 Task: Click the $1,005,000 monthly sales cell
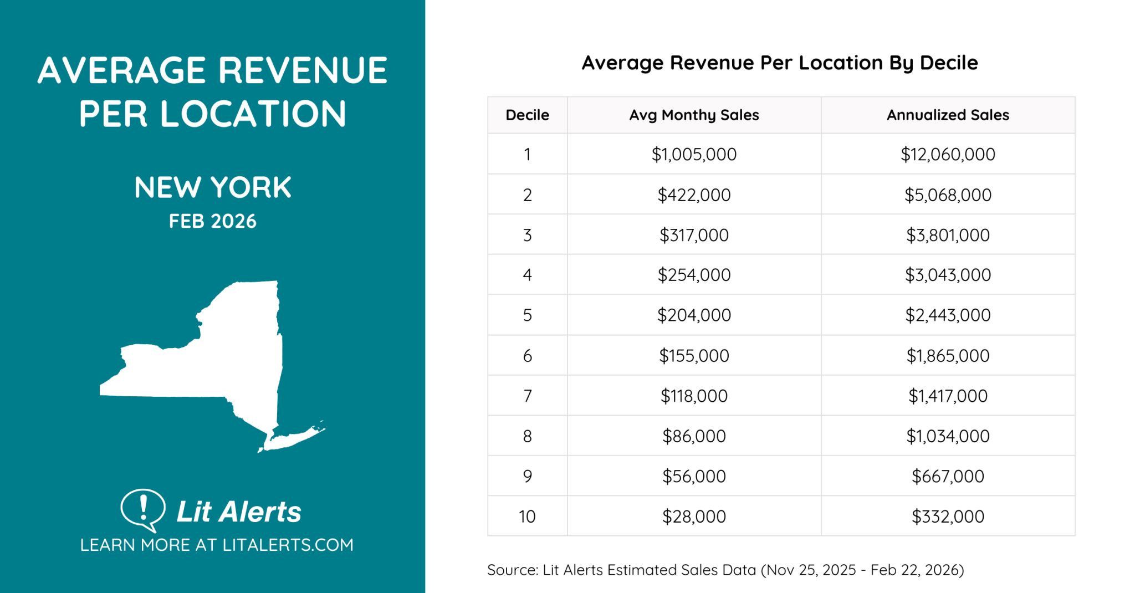click(694, 154)
